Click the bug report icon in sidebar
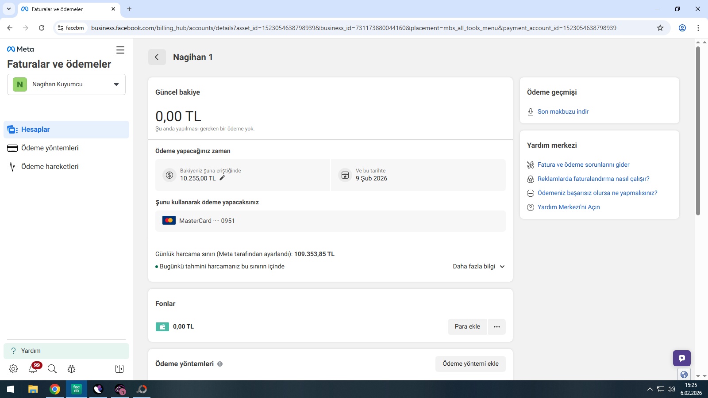This screenshot has height=398, width=708. [72, 369]
